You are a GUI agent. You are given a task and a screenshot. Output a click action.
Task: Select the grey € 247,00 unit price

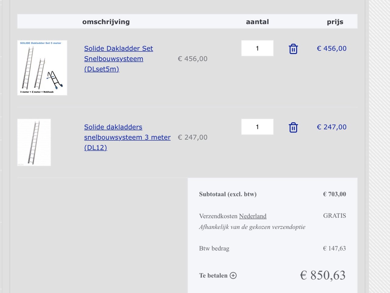point(193,138)
